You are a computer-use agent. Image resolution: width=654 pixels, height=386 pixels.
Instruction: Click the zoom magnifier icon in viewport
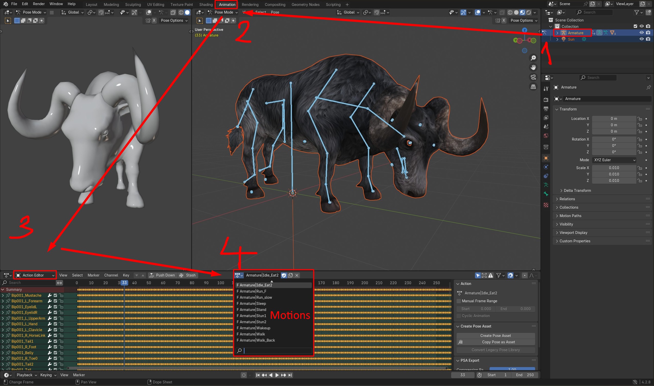(x=533, y=58)
